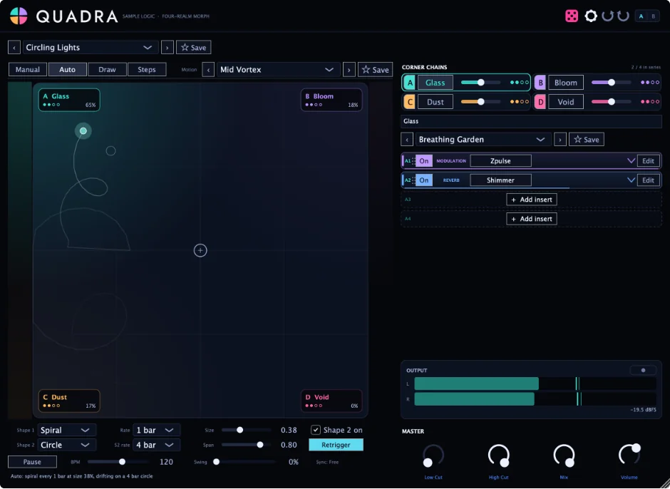Click the pink dice randomize icon
The image size is (670, 489).
pos(572,16)
